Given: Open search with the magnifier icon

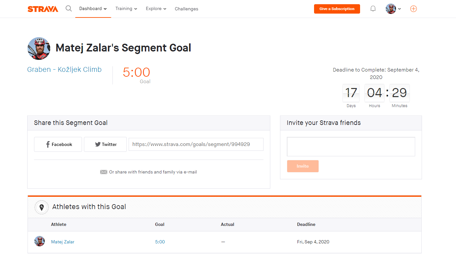Looking at the screenshot, I should pyautogui.click(x=69, y=8).
